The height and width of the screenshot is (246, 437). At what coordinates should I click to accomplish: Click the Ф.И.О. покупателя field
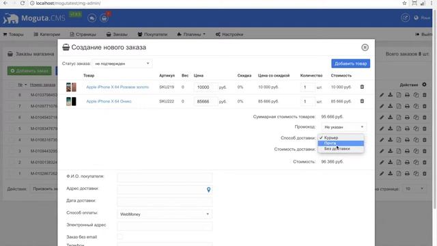tap(165, 177)
